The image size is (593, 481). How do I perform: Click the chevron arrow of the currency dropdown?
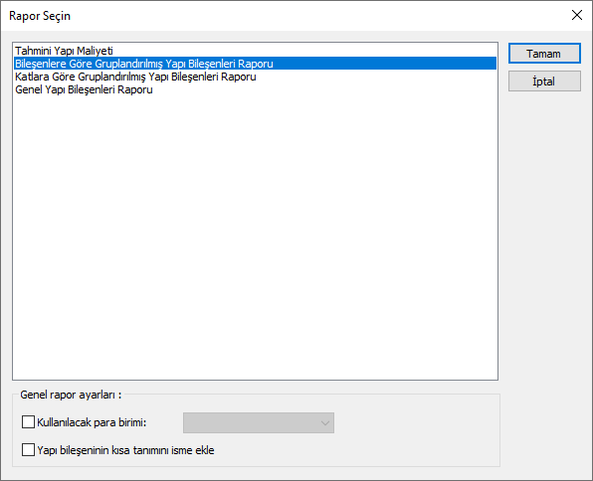pyautogui.click(x=325, y=422)
